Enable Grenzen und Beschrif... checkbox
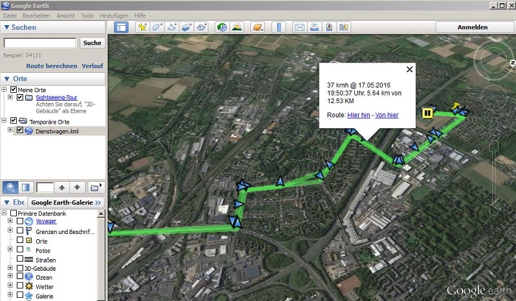Viewport: 516px width, 301px height. pyautogui.click(x=20, y=230)
